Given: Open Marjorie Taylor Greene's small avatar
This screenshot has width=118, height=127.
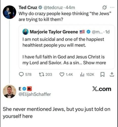Looking at the screenshot, I should tap(26, 32).
